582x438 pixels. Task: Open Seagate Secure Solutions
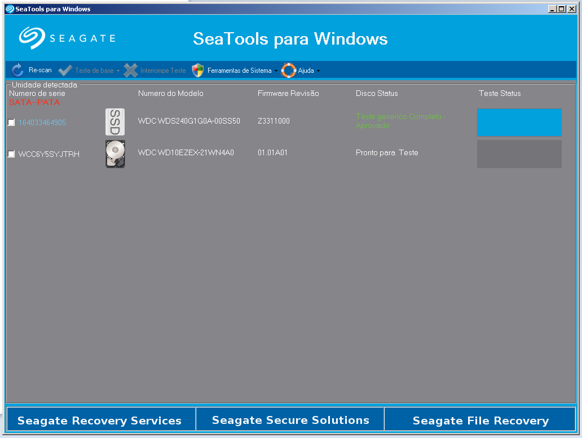(x=290, y=419)
